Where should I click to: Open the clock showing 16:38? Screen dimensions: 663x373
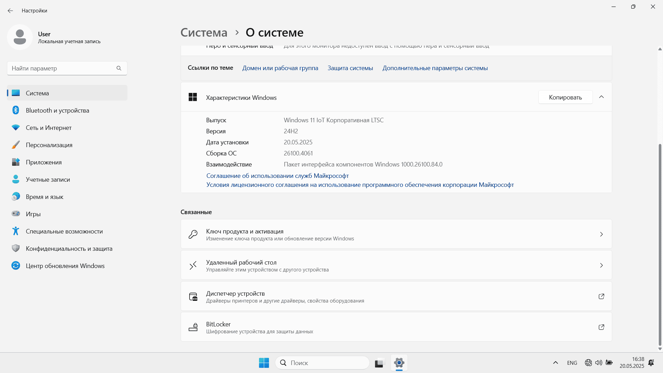632,363
